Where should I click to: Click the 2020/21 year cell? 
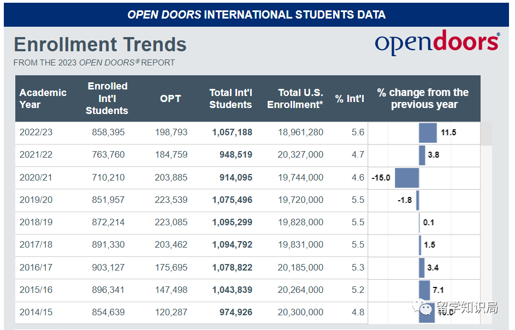tap(36, 178)
